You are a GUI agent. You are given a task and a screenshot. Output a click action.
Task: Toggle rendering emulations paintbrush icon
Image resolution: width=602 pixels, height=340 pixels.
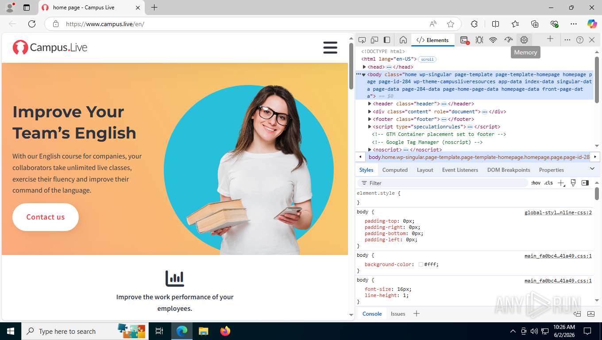(x=573, y=183)
